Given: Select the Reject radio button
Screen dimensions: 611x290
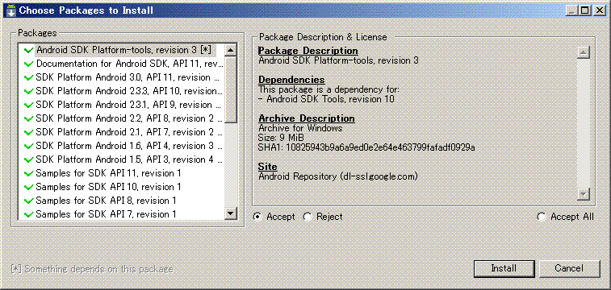Looking at the screenshot, I should 308,217.
